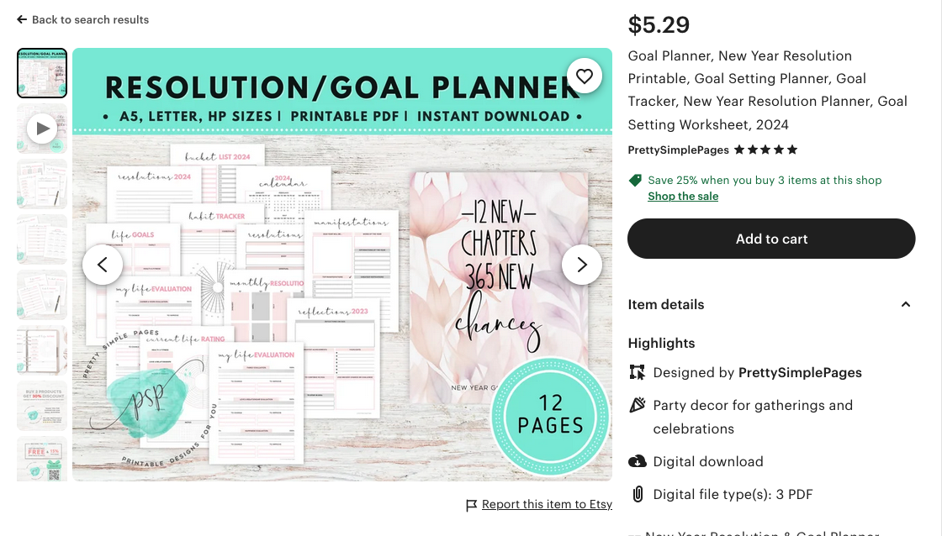Show the previous product image
Screen dimensions: 942x536
103,265
